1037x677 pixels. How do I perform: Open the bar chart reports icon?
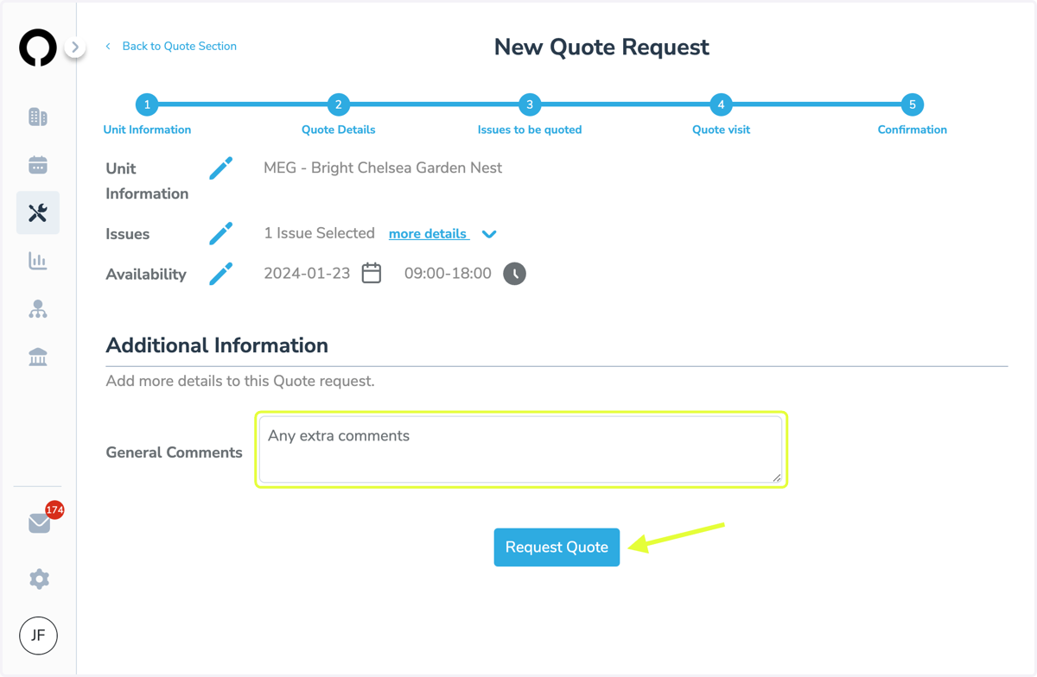pos(38,261)
